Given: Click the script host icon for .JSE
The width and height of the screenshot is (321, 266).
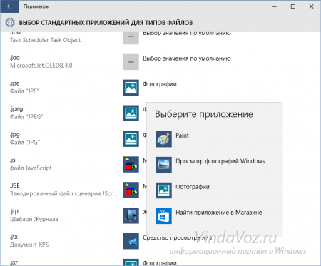Looking at the screenshot, I should coord(131,190).
